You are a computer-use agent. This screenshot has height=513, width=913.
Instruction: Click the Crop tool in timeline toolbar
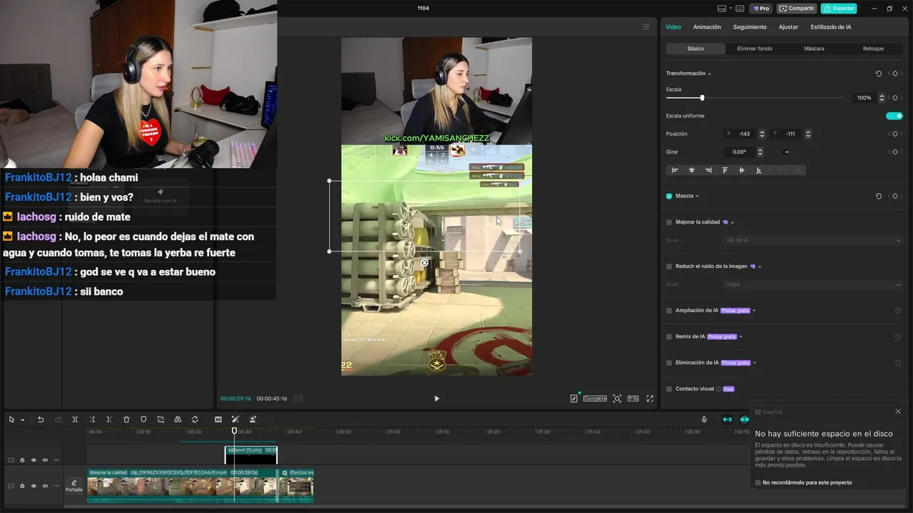160,420
